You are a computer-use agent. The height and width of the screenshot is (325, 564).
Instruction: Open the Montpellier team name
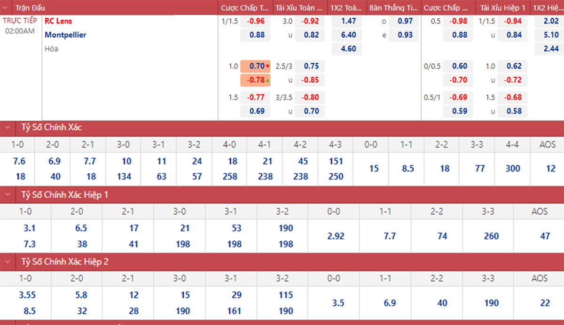click(x=65, y=35)
